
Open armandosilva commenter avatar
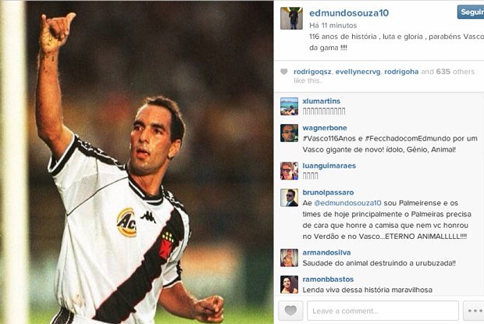289,258
